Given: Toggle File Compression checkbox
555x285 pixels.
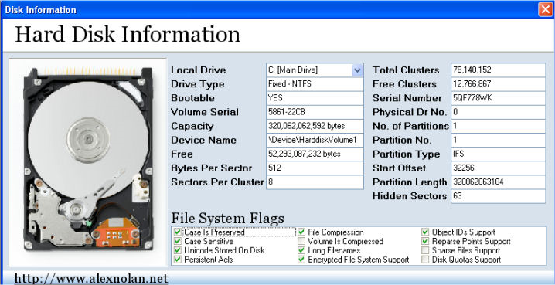Looking at the screenshot, I should pos(301,232).
